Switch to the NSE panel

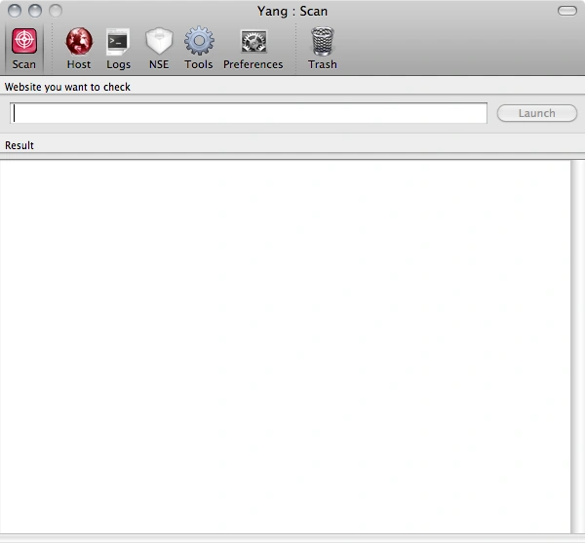(159, 48)
